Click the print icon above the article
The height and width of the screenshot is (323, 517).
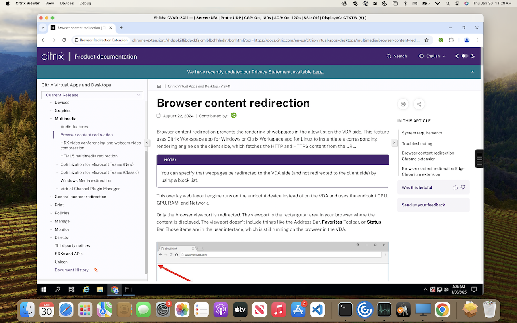point(403,104)
